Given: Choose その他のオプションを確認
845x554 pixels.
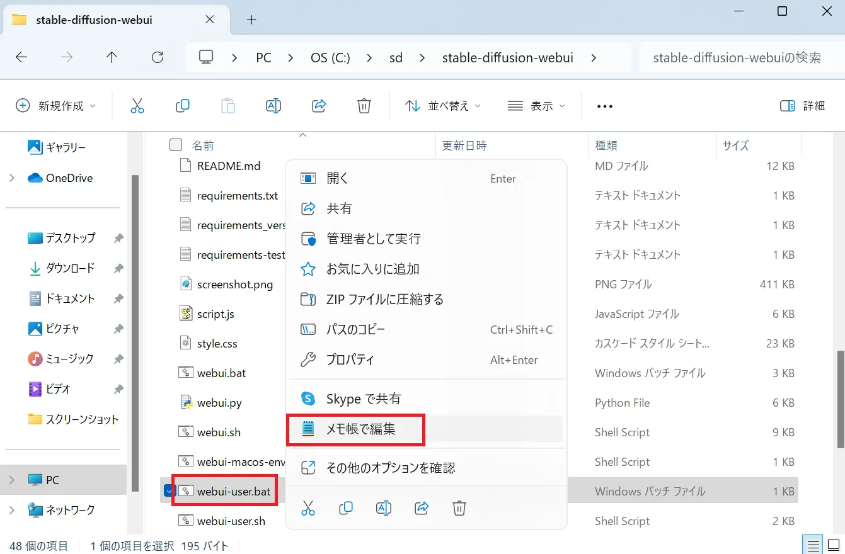Looking at the screenshot, I should [x=426, y=468].
